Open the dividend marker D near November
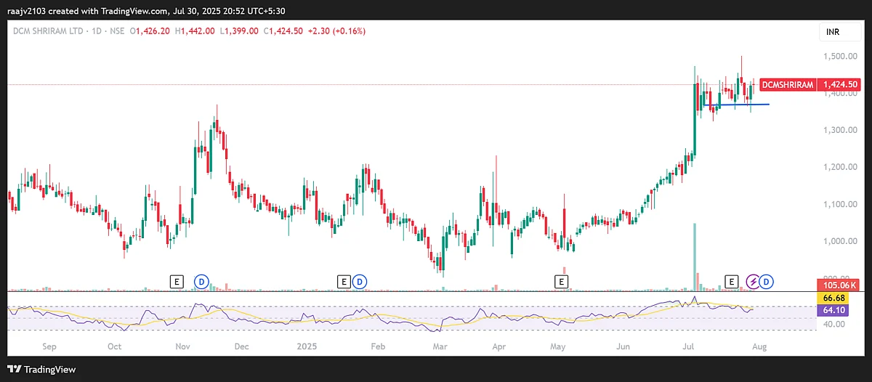Viewport: 872px width, 382px height. pyautogui.click(x=202, y=280)
